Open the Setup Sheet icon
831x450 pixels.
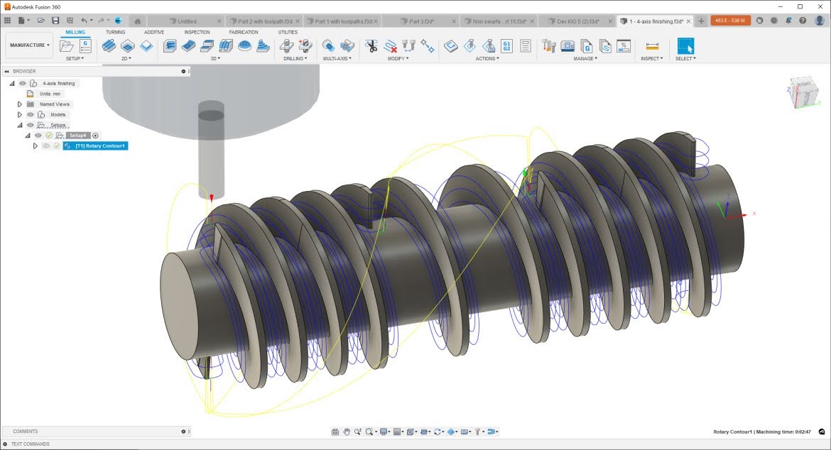pyautogui.click(x=526, y=46)
